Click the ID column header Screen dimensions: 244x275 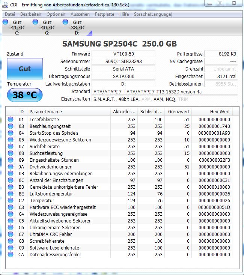click(x=21, y=112)
